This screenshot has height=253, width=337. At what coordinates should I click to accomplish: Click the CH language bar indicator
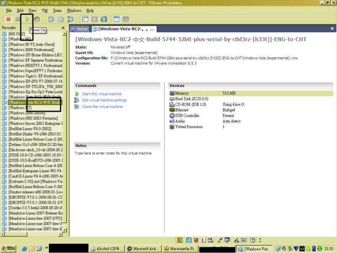[x=179, y=240]
